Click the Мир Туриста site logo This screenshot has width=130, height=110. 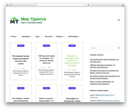tap(28, 20)
